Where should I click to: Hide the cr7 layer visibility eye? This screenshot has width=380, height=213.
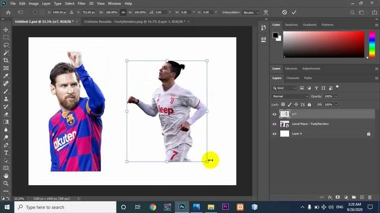pyautogui.click(x=274, y=114)
